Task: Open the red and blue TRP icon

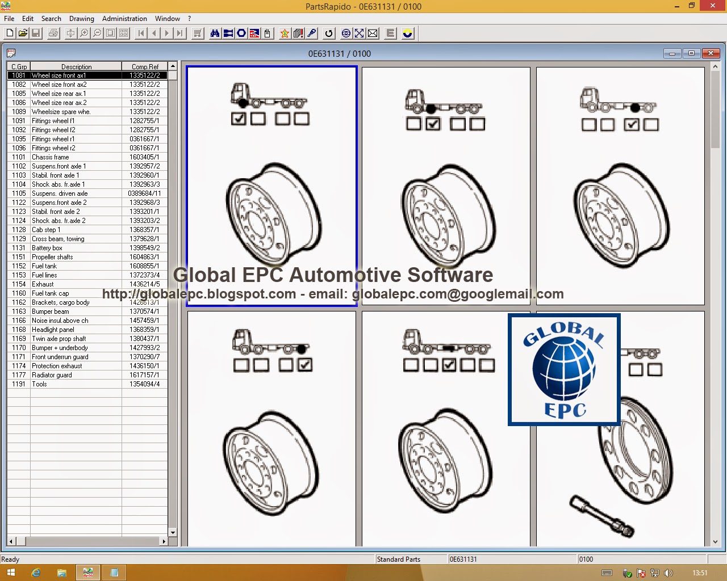Action: click(x=254, y=33)
